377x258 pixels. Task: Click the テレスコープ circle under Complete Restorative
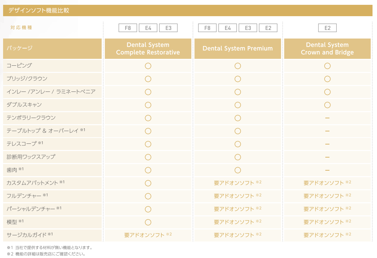[x=148, y=144]
